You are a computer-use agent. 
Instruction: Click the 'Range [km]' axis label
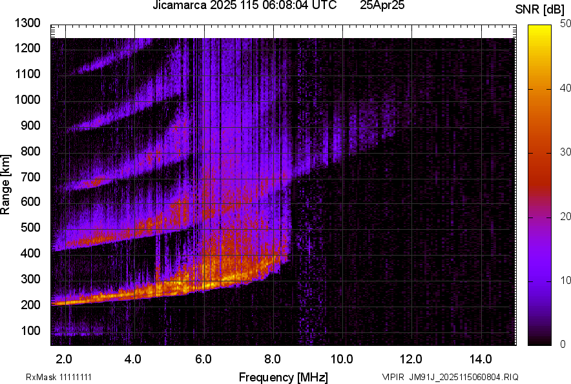[5, 185]
